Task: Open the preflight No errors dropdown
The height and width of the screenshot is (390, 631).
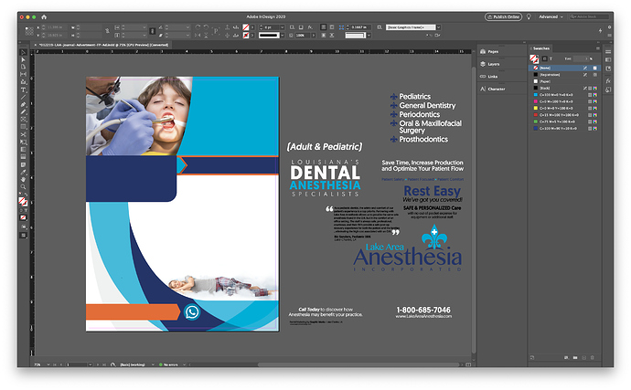Action: coord(185,364)
